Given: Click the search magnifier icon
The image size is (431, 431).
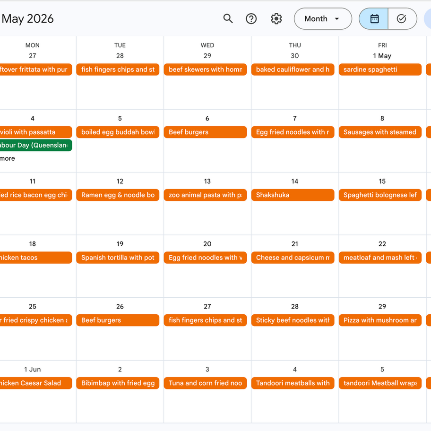Looking at the screenshot, I should click(x=228, y=19).
